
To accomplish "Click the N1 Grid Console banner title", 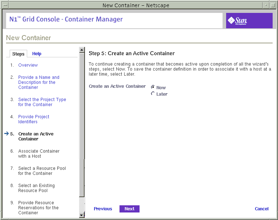I will point(66,19).
